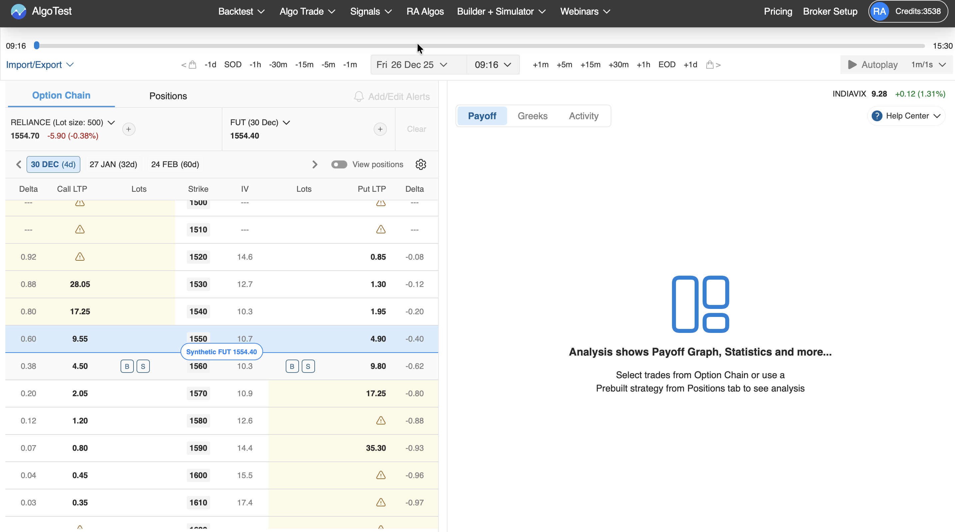955x532 pixels.
Task: Expand Import/Export menu
Action: click(40, 65)
